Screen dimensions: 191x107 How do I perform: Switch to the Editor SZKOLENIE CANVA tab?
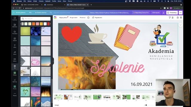(31, 5)
